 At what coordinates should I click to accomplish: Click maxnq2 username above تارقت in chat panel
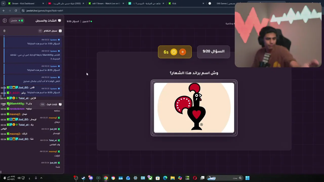pos(53,151)
